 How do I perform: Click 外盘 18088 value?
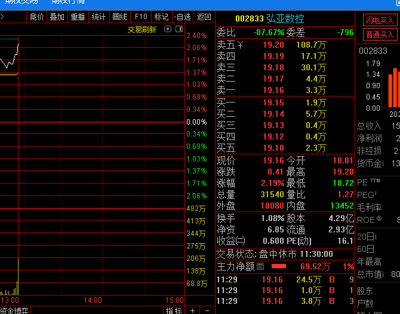tap(272, 206)
